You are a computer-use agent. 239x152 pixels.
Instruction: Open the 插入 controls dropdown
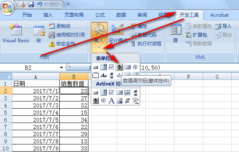99,37
